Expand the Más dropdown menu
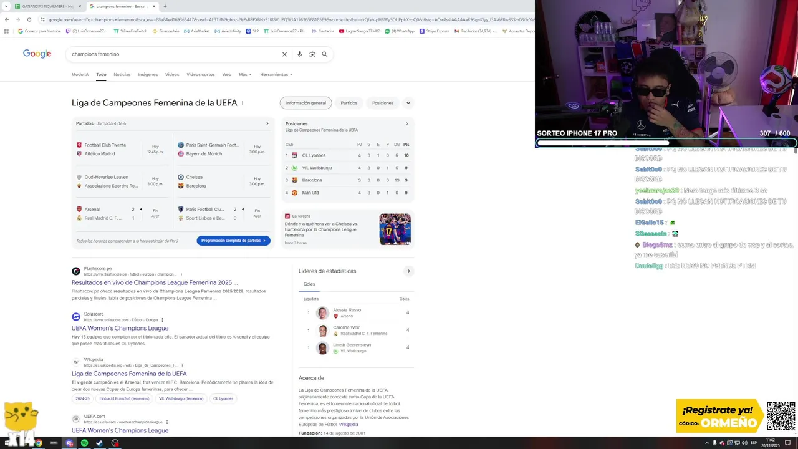Screen dimensions: 798x449 point(244,74)
